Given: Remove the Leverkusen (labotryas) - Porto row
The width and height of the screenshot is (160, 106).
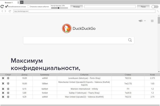Looking at the screenshot, I should click(x=3, y=78).
